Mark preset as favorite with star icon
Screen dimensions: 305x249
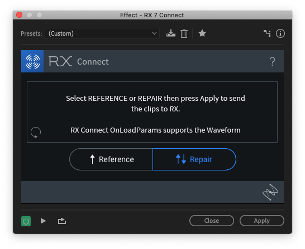click(x=202, y=33)
